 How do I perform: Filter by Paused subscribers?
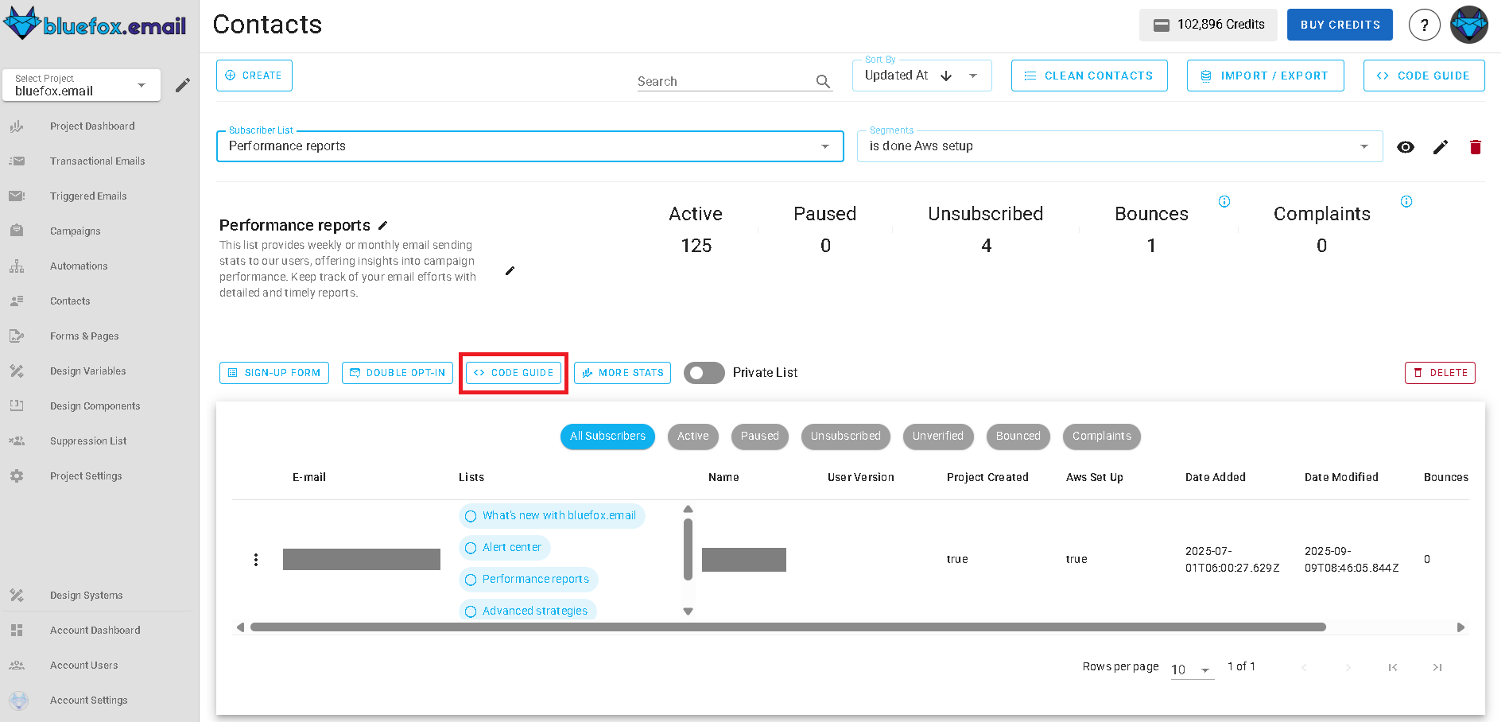(x=760, y=437)
